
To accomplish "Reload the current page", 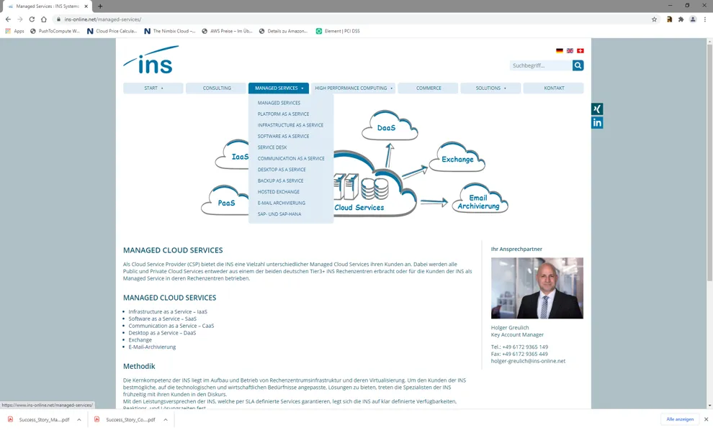I will coord(32,19).
